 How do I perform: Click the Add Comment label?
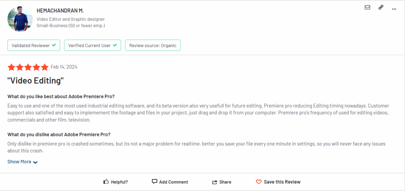point(174,182)
